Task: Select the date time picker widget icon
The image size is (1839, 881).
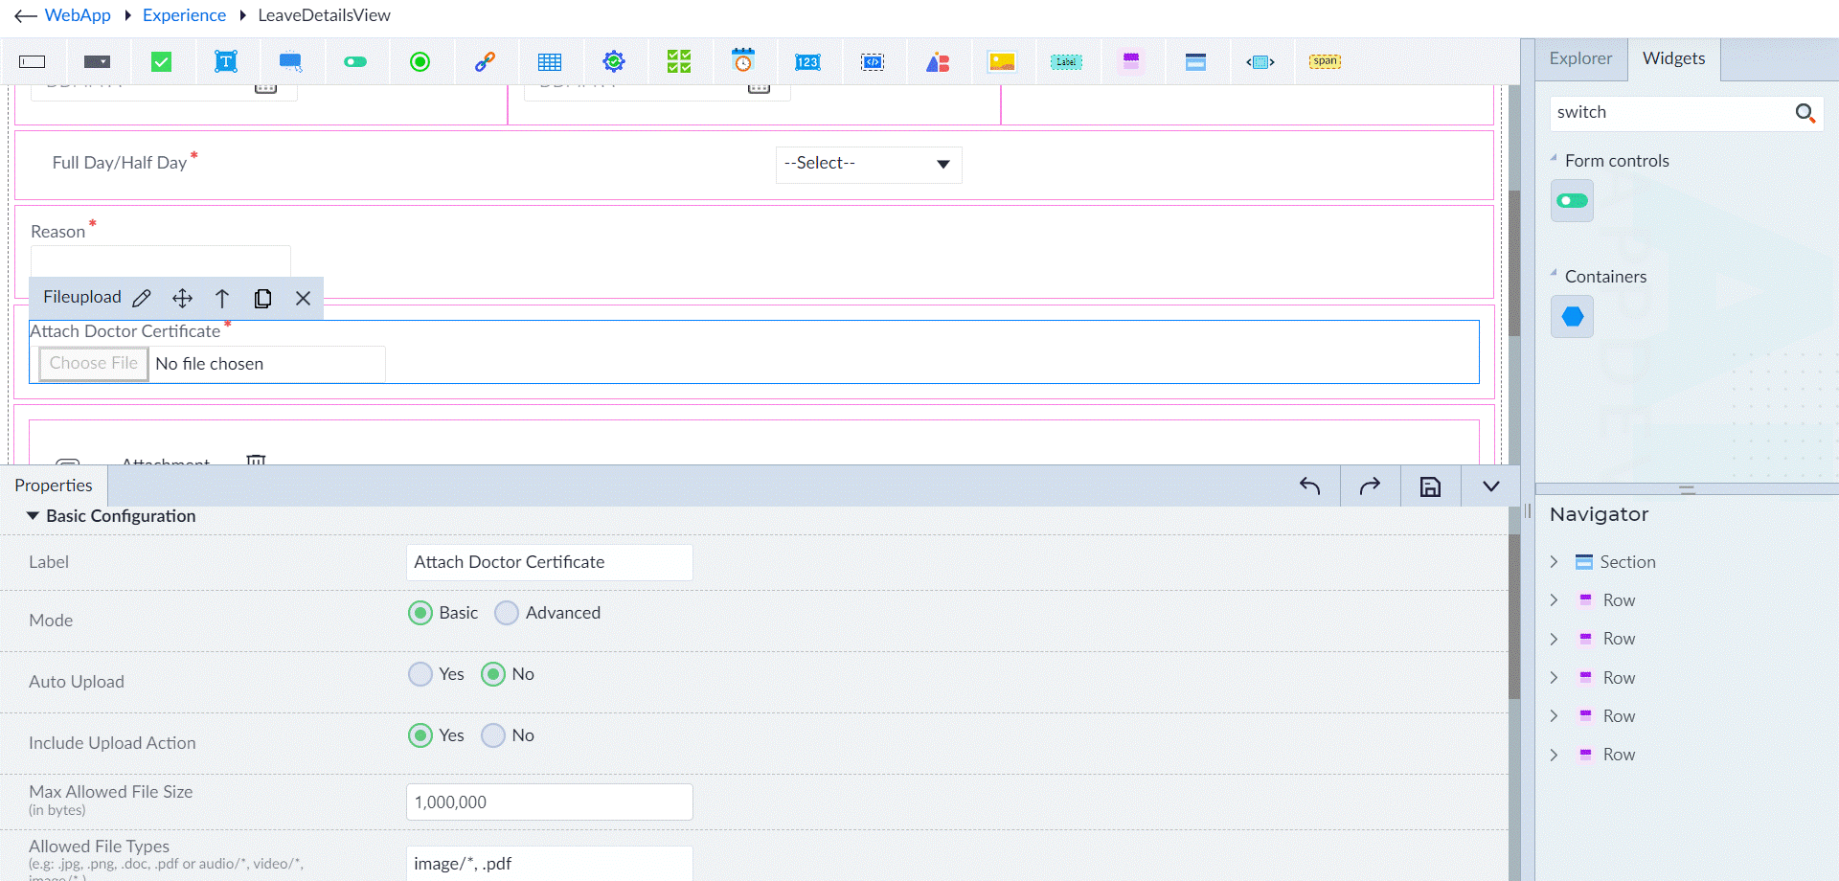Action: [743, 61]
